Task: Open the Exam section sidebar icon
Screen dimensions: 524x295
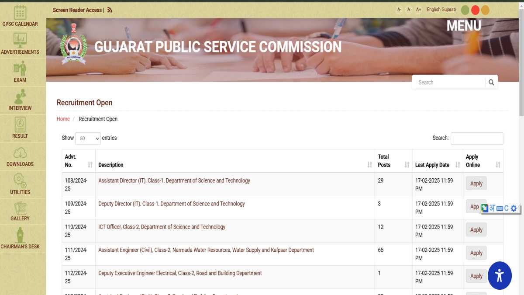Action: (20, 68)
